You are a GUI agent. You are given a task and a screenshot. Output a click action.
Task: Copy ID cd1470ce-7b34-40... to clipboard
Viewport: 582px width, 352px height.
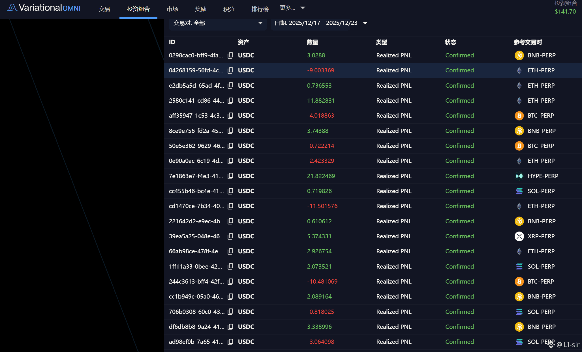coord(230,206)
